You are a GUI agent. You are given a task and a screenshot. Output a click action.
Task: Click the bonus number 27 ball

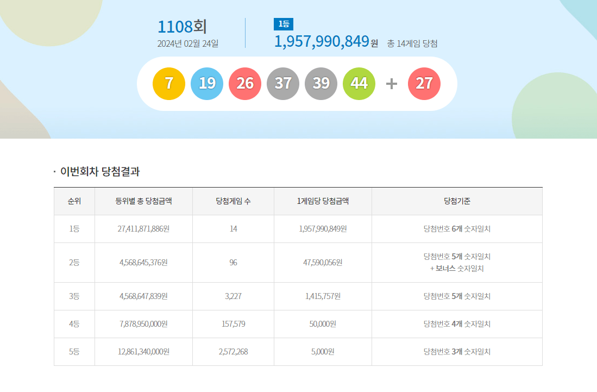424,84
